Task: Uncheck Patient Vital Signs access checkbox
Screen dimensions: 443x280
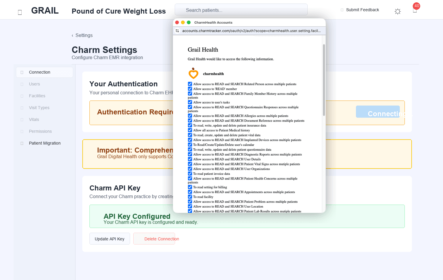Action: 190,164
